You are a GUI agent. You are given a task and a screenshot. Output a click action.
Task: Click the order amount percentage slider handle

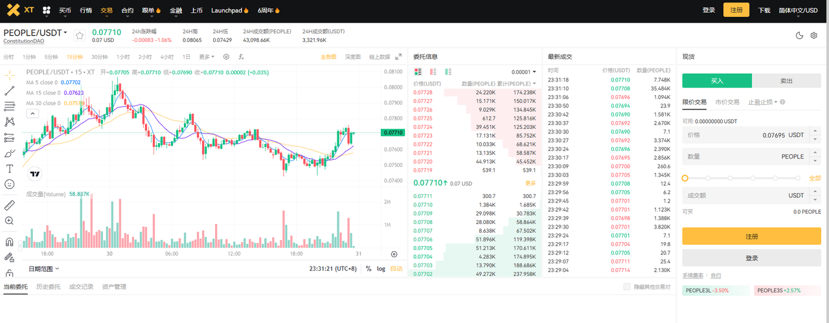685,178
